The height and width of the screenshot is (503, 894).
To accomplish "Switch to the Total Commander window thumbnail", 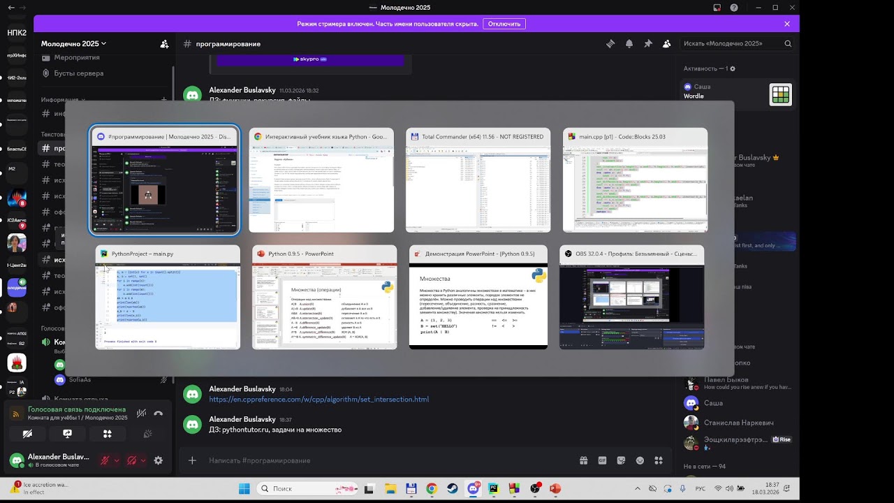I will 478,180.
